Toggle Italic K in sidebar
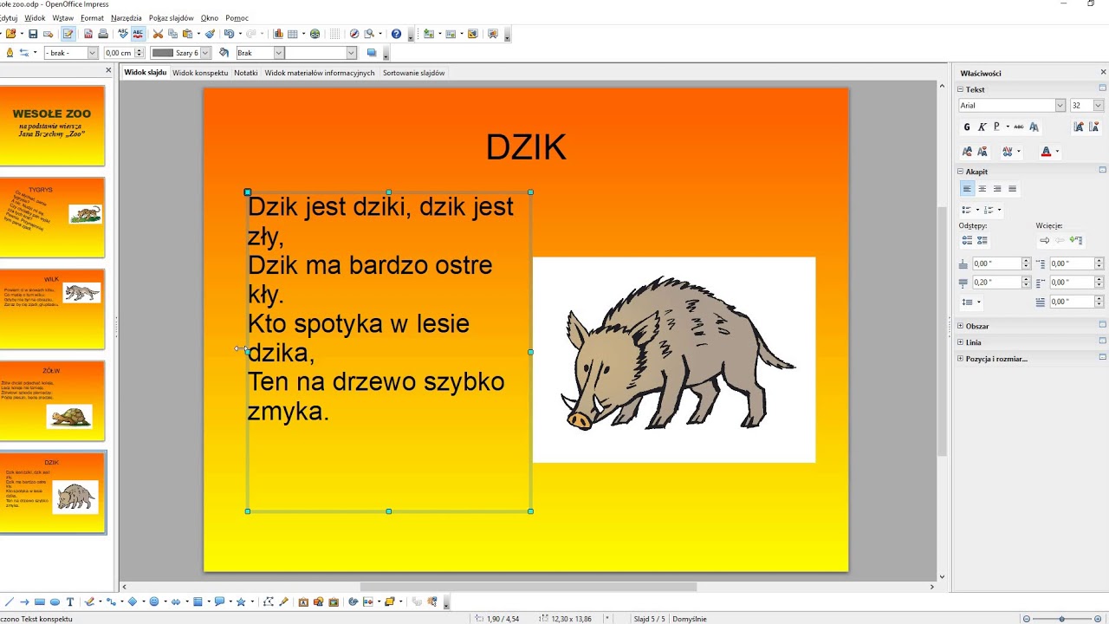Screen dimensions: 1109x624 [x=982, y=127]
